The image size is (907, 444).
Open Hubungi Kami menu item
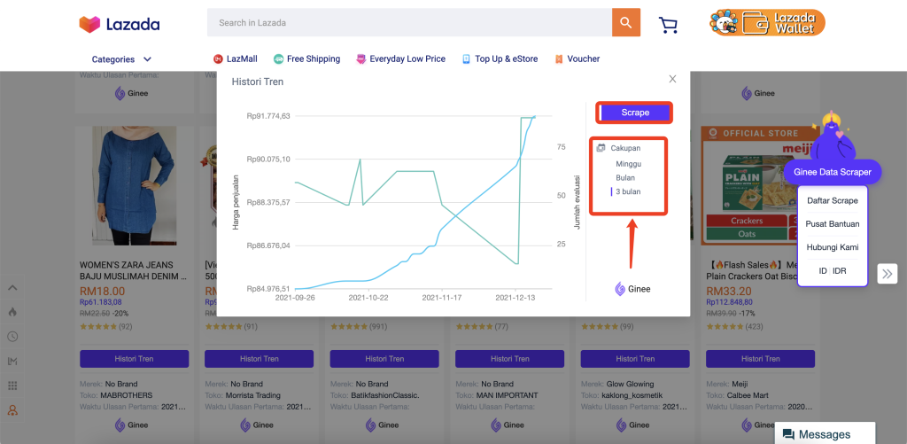833,247
